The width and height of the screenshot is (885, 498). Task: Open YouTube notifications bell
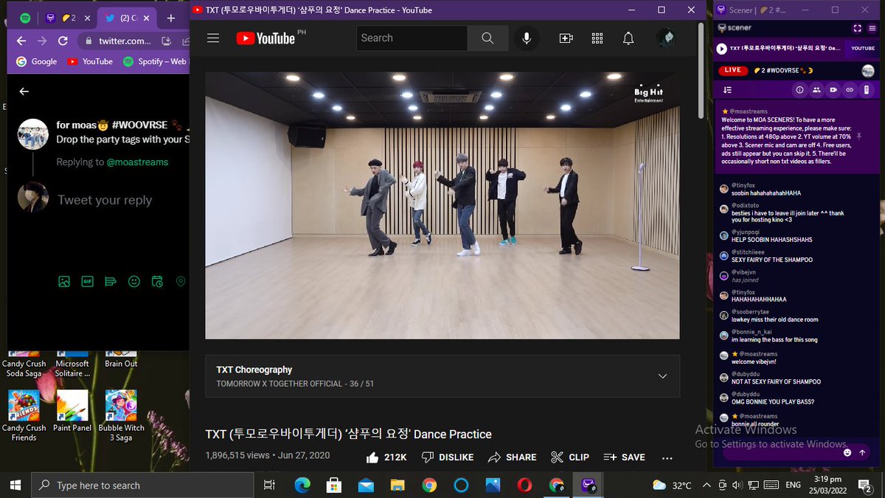(x=628, y=38)
